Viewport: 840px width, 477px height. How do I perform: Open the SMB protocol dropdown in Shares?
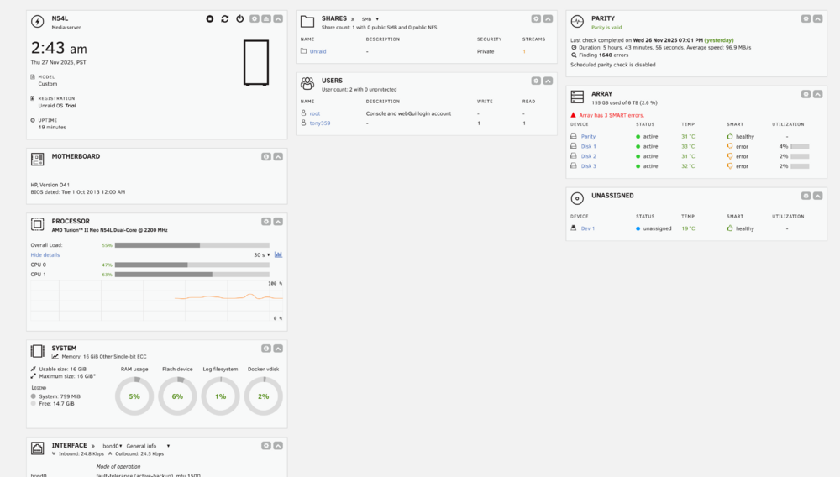[370, 19]
